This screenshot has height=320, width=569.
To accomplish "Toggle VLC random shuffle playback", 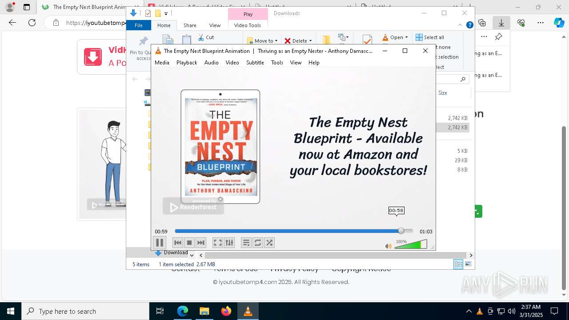I will (x=269, y=243).
